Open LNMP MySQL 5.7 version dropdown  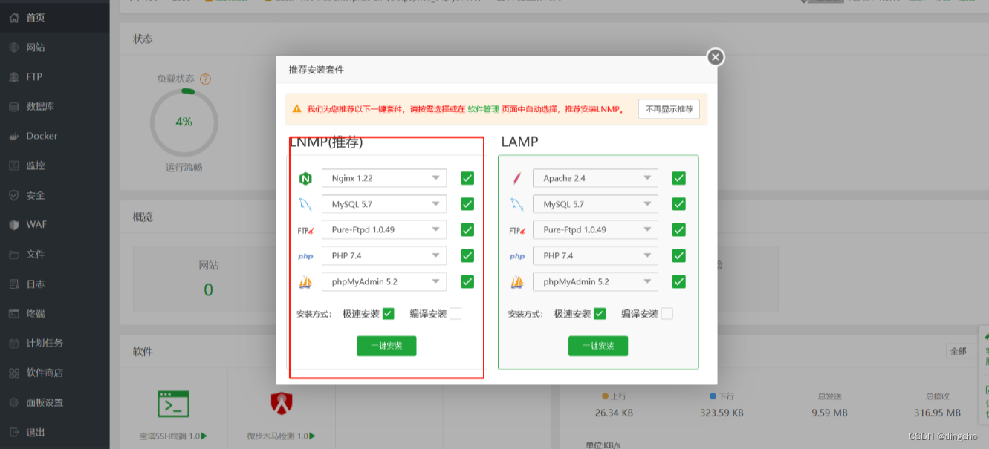384,204
